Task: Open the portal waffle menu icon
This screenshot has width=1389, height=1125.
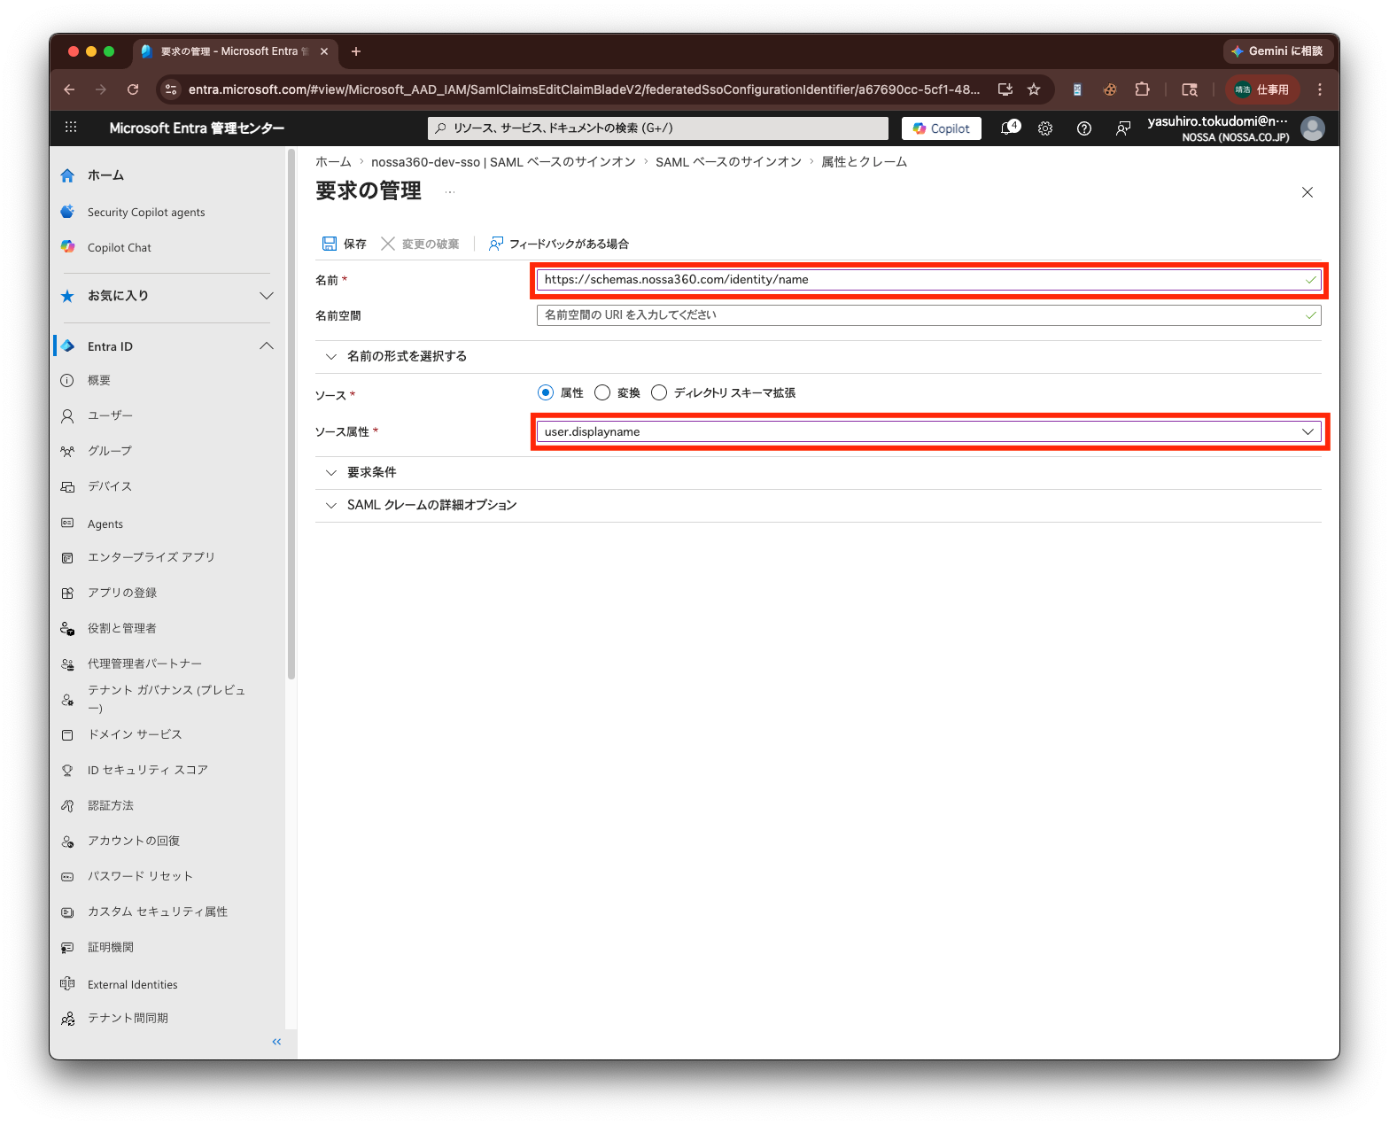Action: 71,128
